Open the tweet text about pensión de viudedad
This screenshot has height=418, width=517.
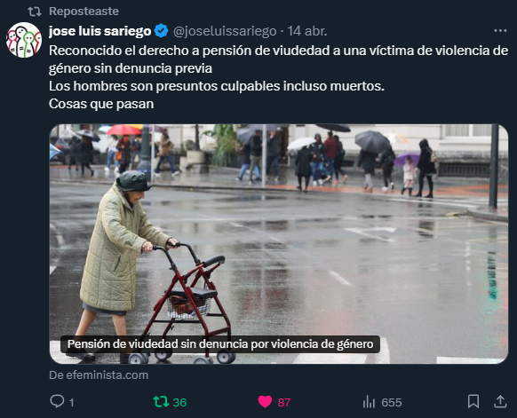click(279, 77)
